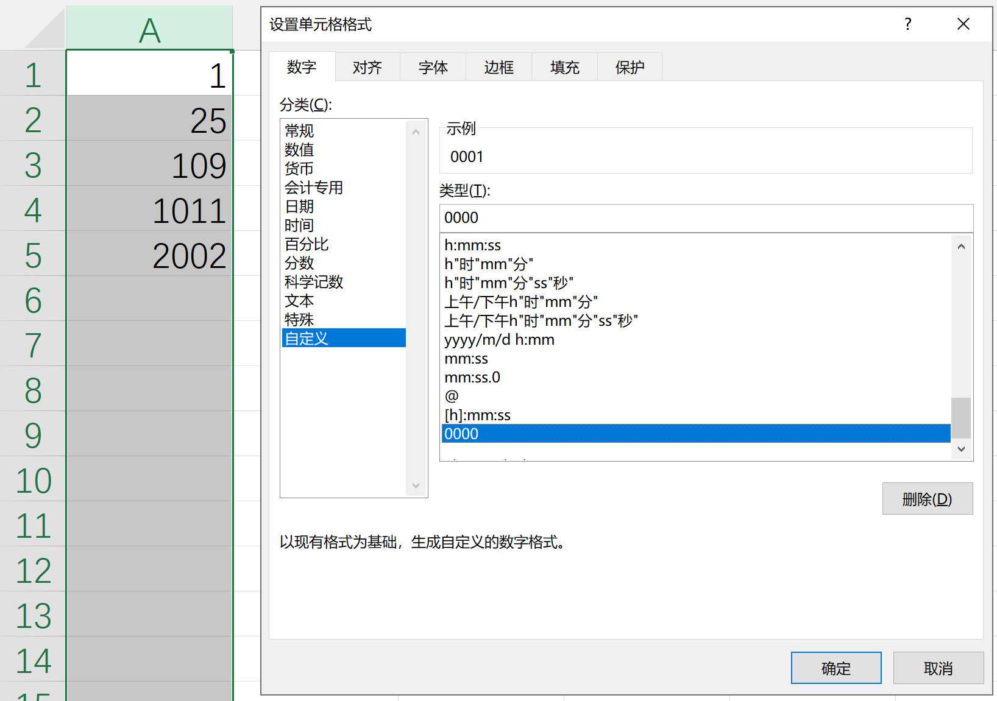Confirm with the 确定 button
The height and width of the screenshot is (701, 997).
[x=836, y=668]
